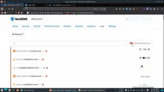This screenshot has width=164, height=92.
Task: Open the application launcher in the taskbar
Action: pos(2,90)
